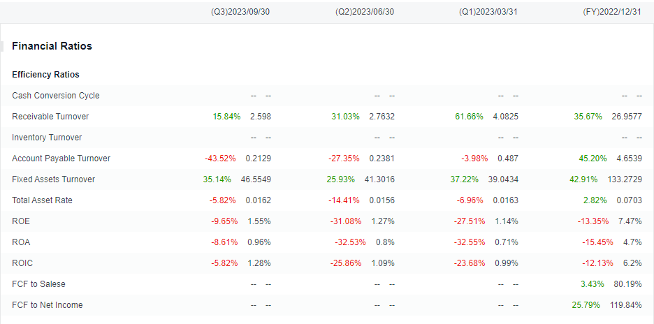Click the 35.67% Receivable Turnover change
The height and width of the screenshot is (324, 654).
pyautogui.click(x=588, y=117)
